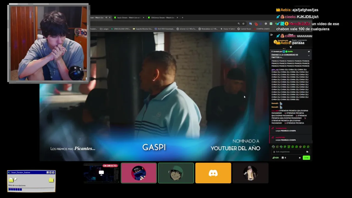Open chat settings gear icon
352x198 pixels.
(300, 158)
